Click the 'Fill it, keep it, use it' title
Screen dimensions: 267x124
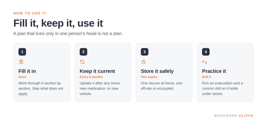click(x=58, y=23)
